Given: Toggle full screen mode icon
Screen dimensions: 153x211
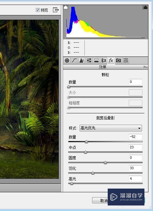Looking at the screenshot, I should 56,10.
